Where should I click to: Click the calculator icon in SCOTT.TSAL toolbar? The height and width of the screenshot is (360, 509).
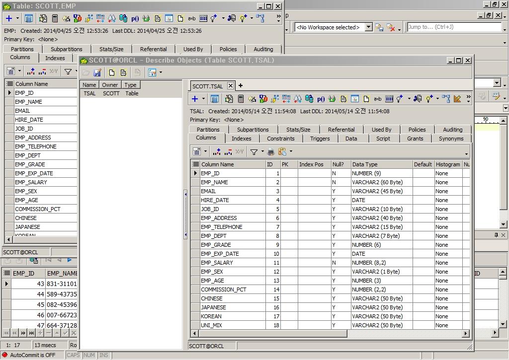pyautogui.click(x=241, y=99)
